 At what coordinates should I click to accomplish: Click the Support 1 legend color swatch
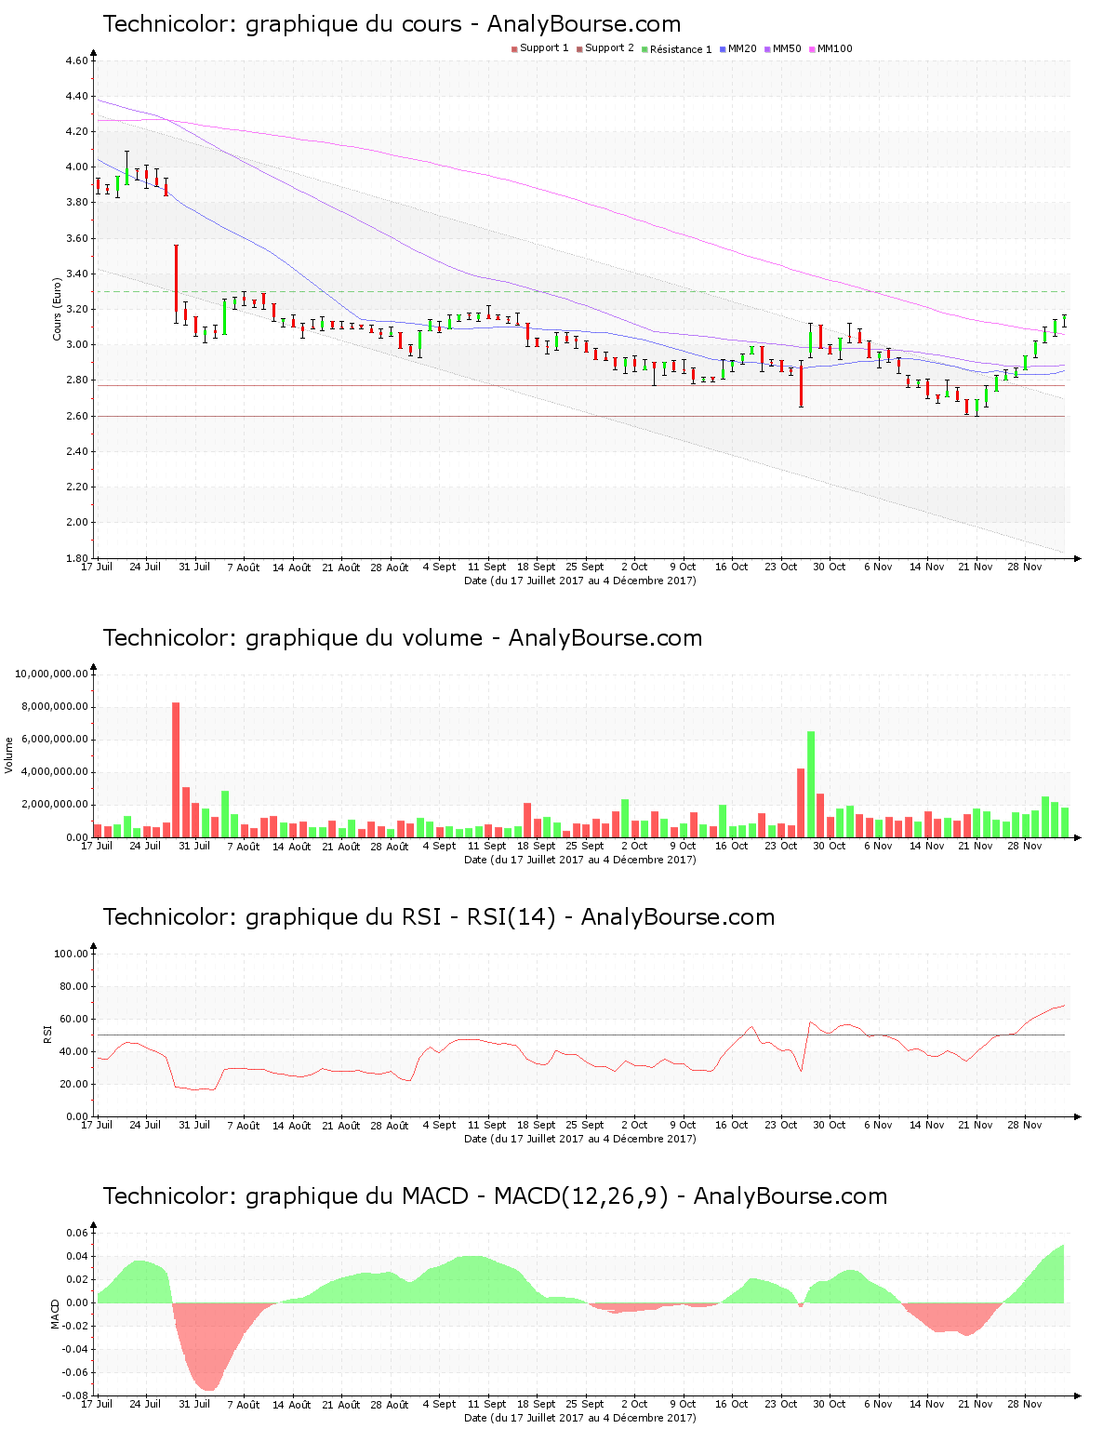coord(514,48)
